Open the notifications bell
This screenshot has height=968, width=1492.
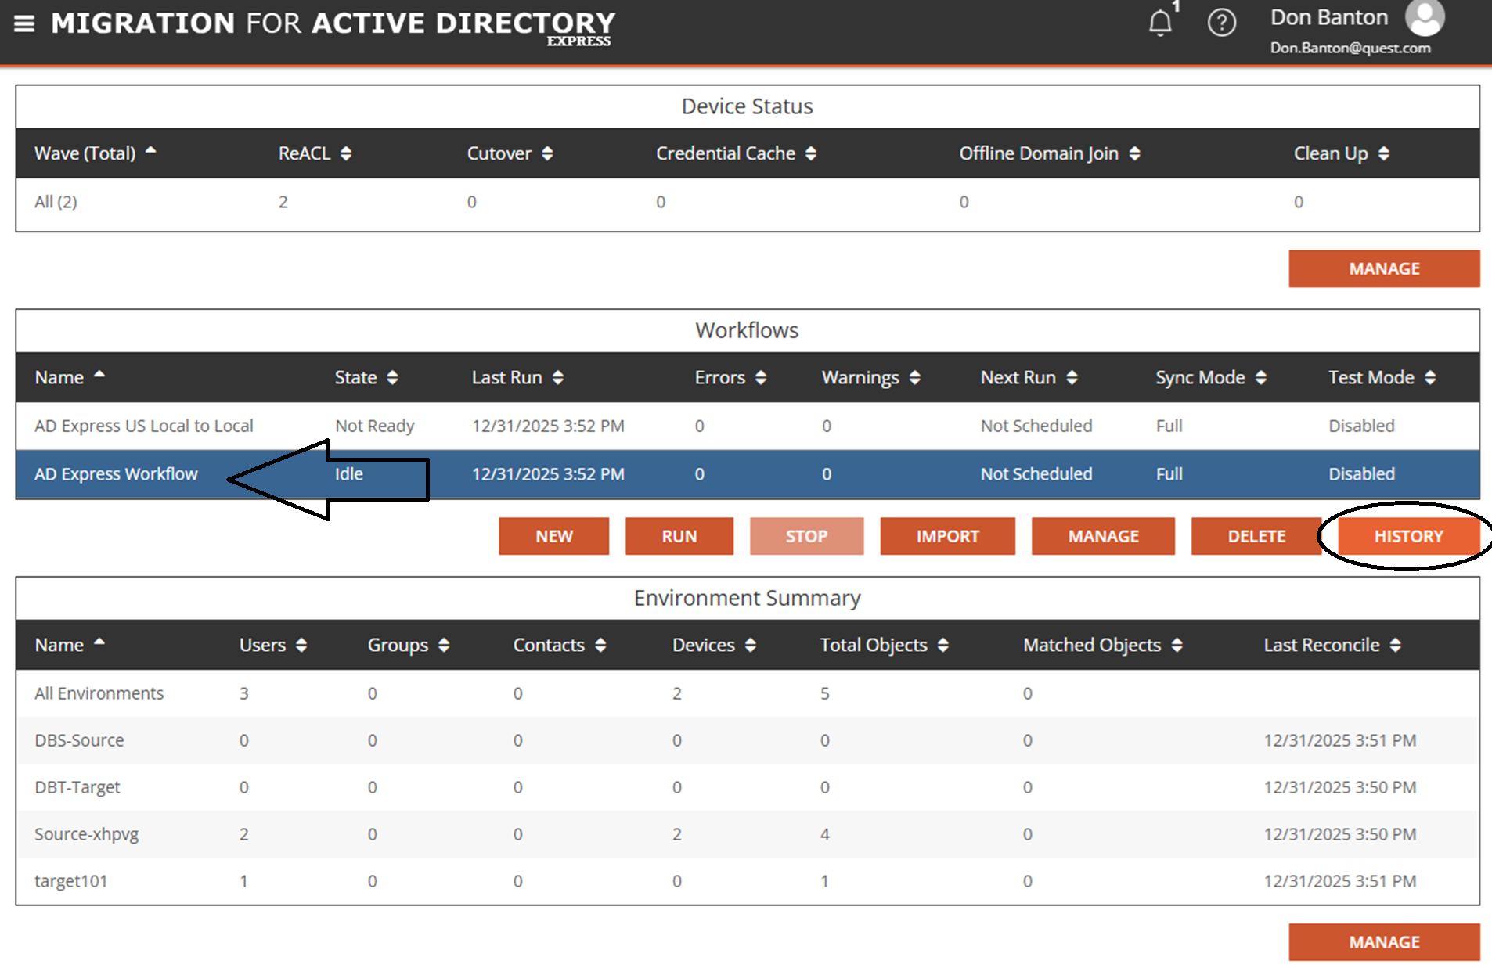[1160, 23]
